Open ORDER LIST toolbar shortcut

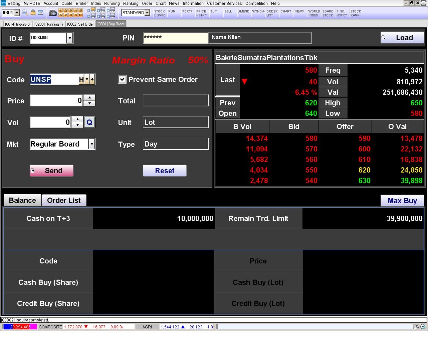272,13
